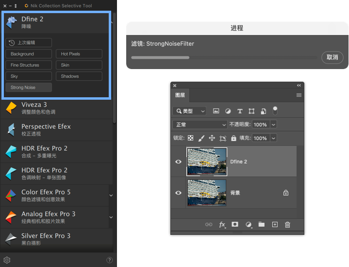This screenshot has width=349, height=267.
Task: Open the 不透明度 opacity dropdown arrow
Action: [274, 125]
